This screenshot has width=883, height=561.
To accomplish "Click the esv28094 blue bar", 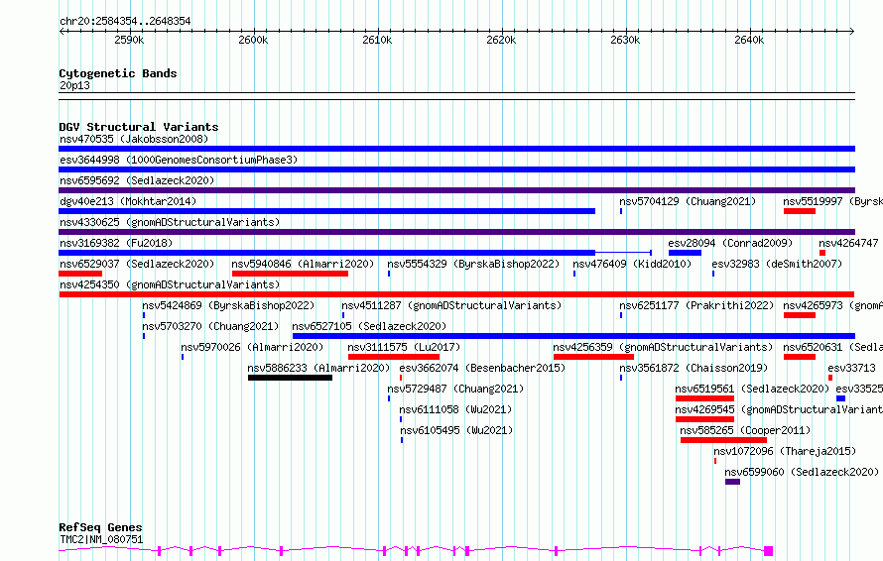I will pyautogui.click(x=685, y=253).
